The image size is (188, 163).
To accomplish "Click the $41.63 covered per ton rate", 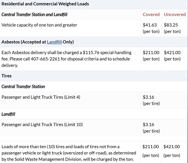I will (150, 25).
